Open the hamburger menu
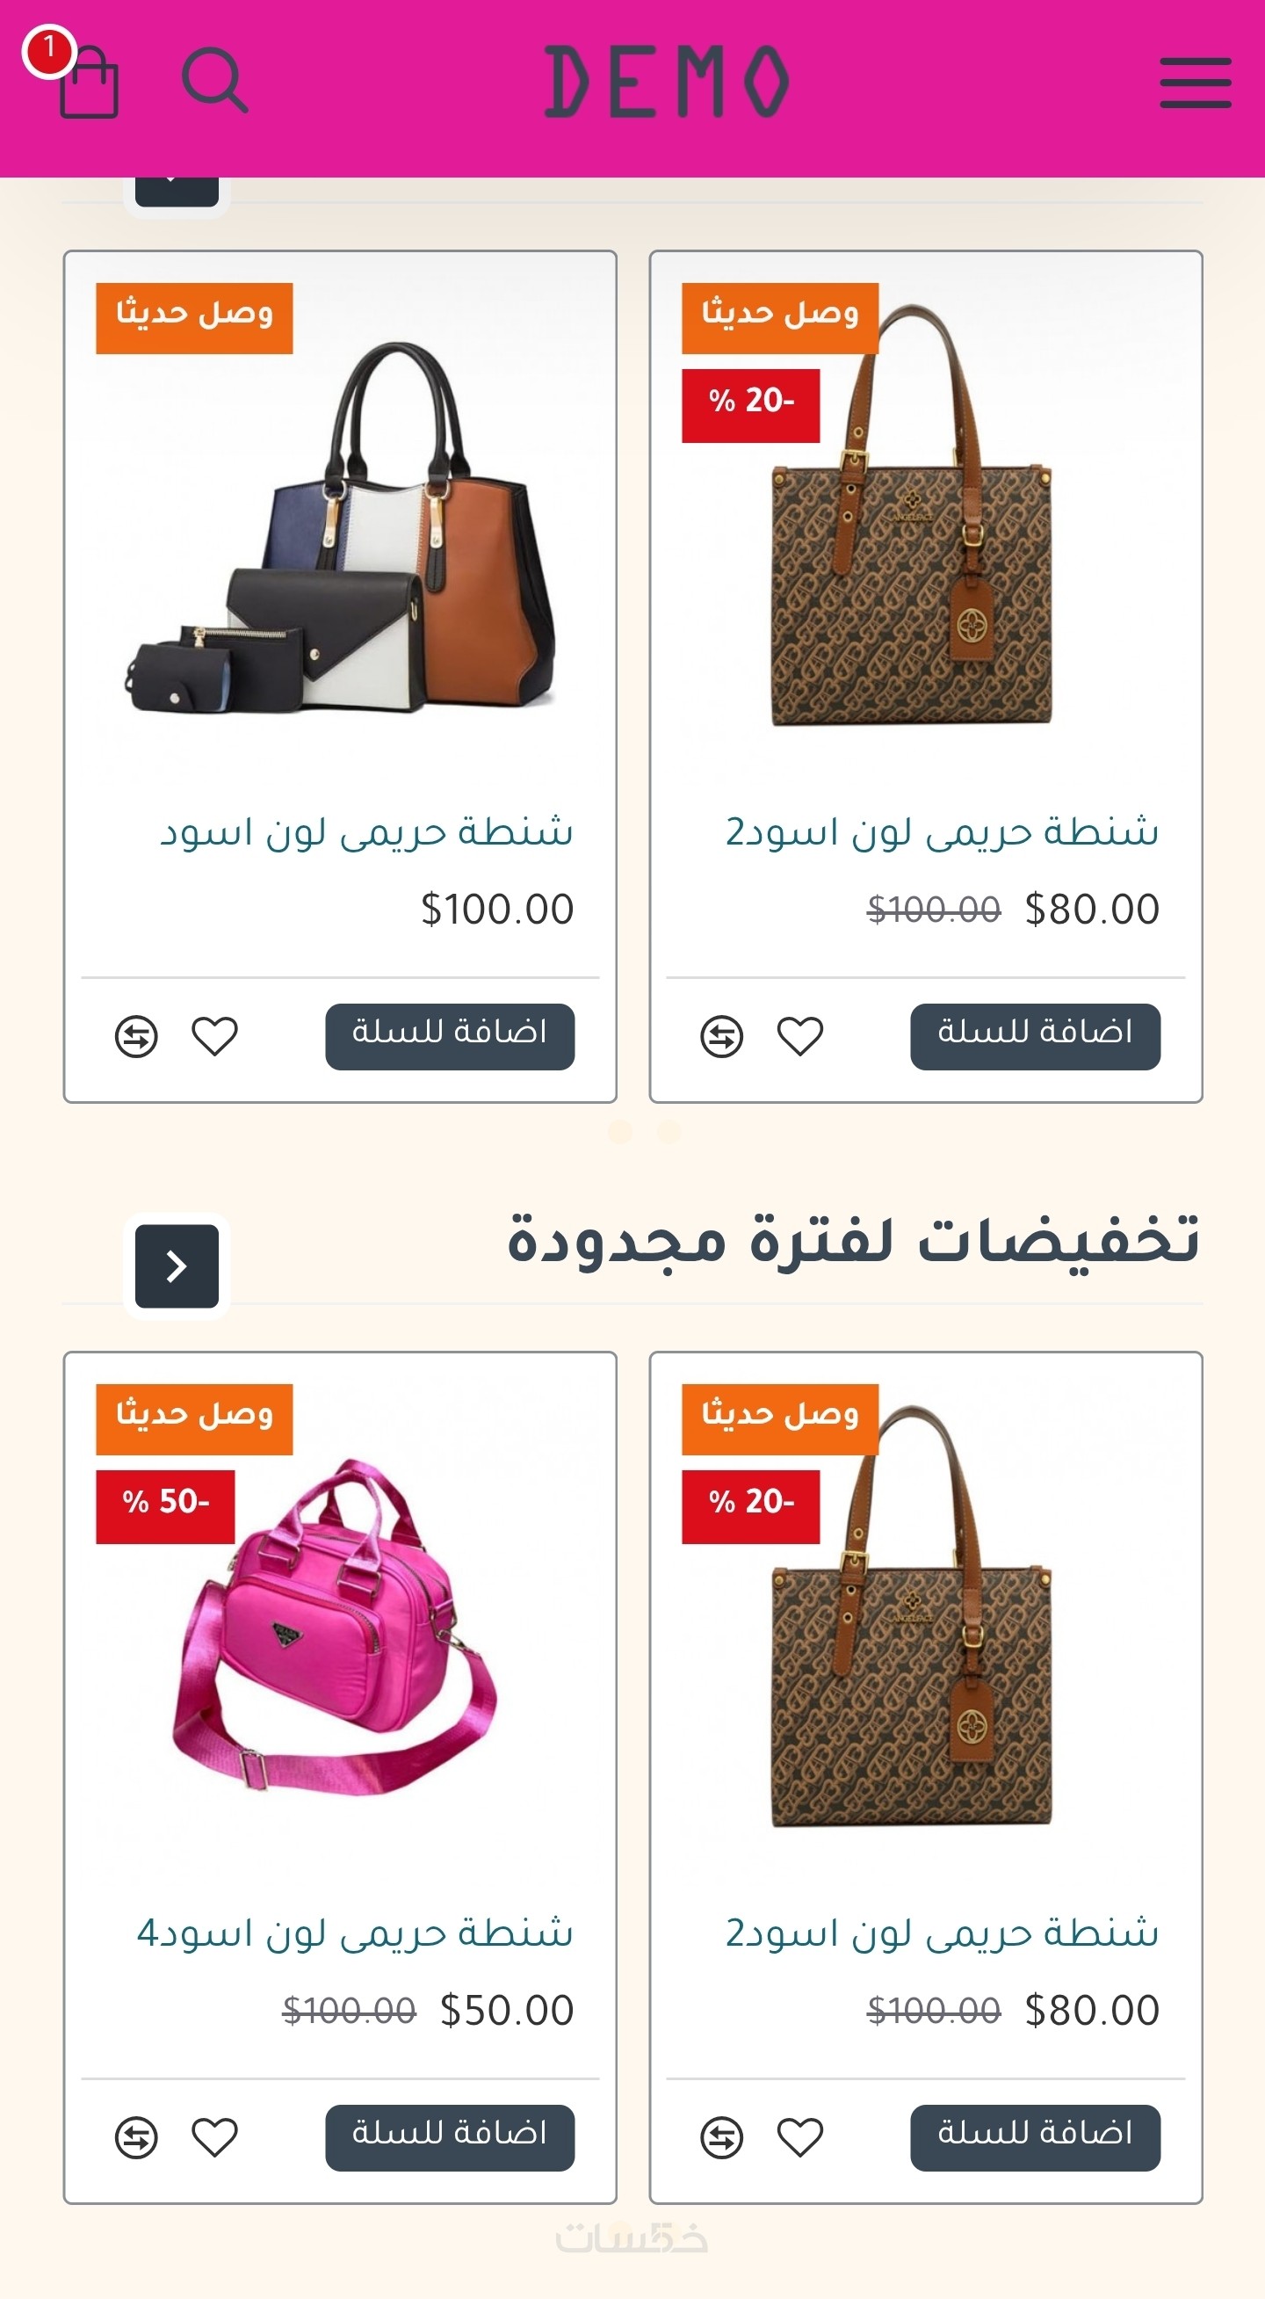The height and width of the screenshot is (2299, 1265). pos(1196,83)
